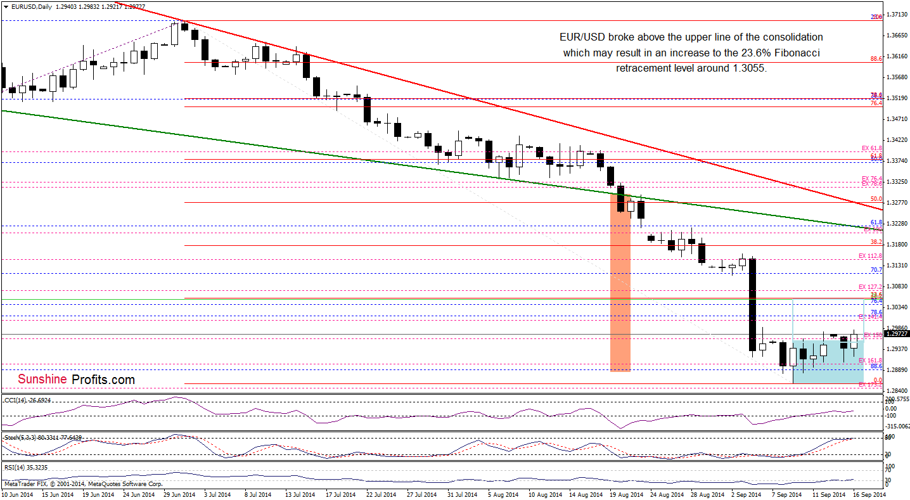The height and width of the screenshot is (500, 910).
Task: Click the 1.31310 price axis label
Action: tap(896, 266)
